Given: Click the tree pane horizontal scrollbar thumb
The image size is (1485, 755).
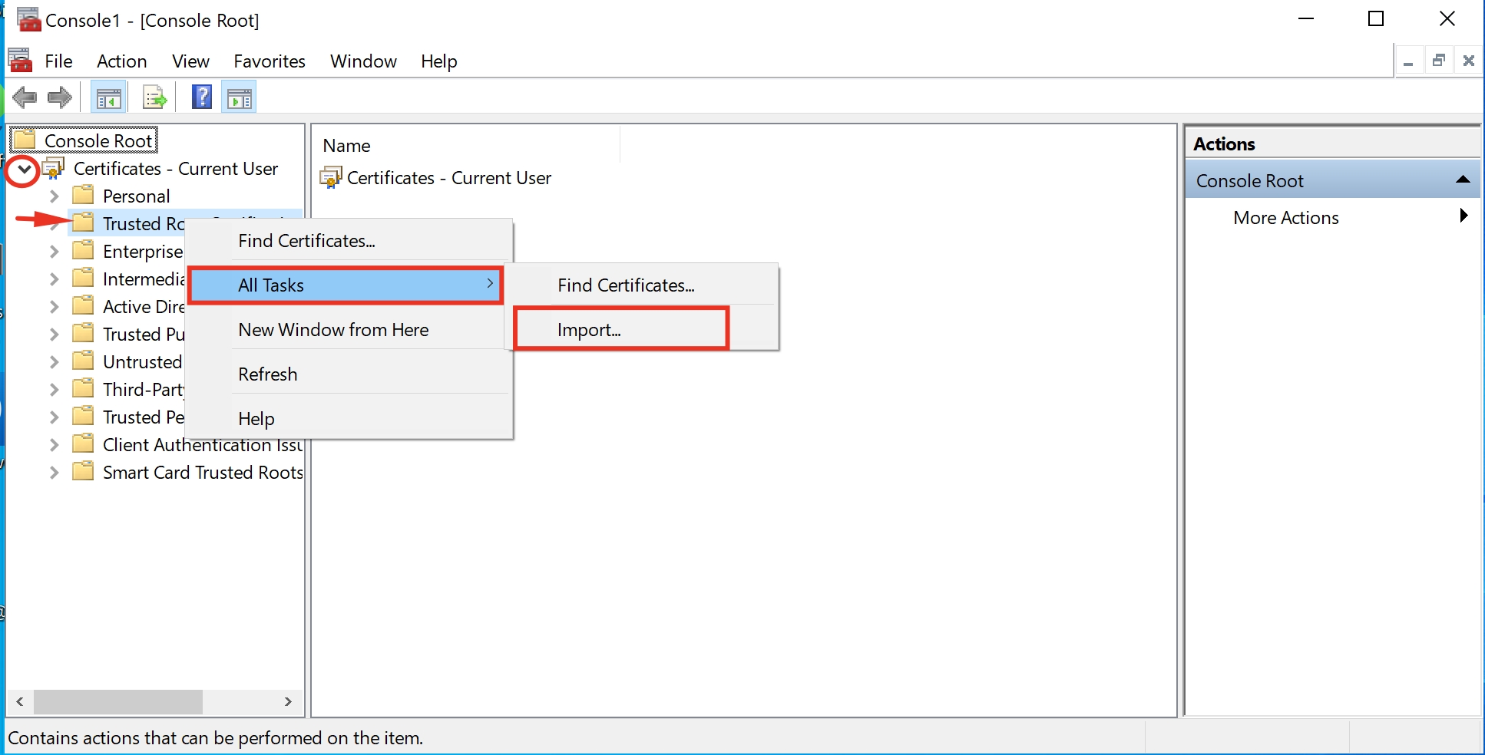Looking at the screenshot, I should point(118,701).
